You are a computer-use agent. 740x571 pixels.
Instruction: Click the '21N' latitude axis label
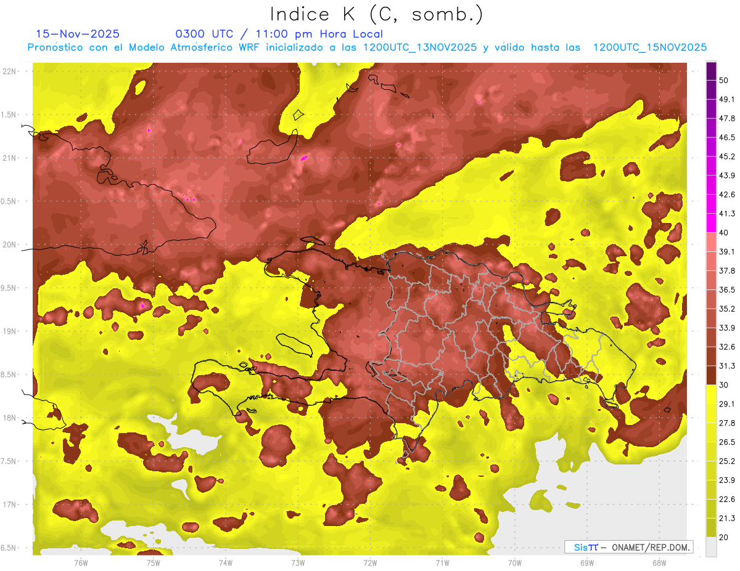pyautogui.click(x=10, y=158)
